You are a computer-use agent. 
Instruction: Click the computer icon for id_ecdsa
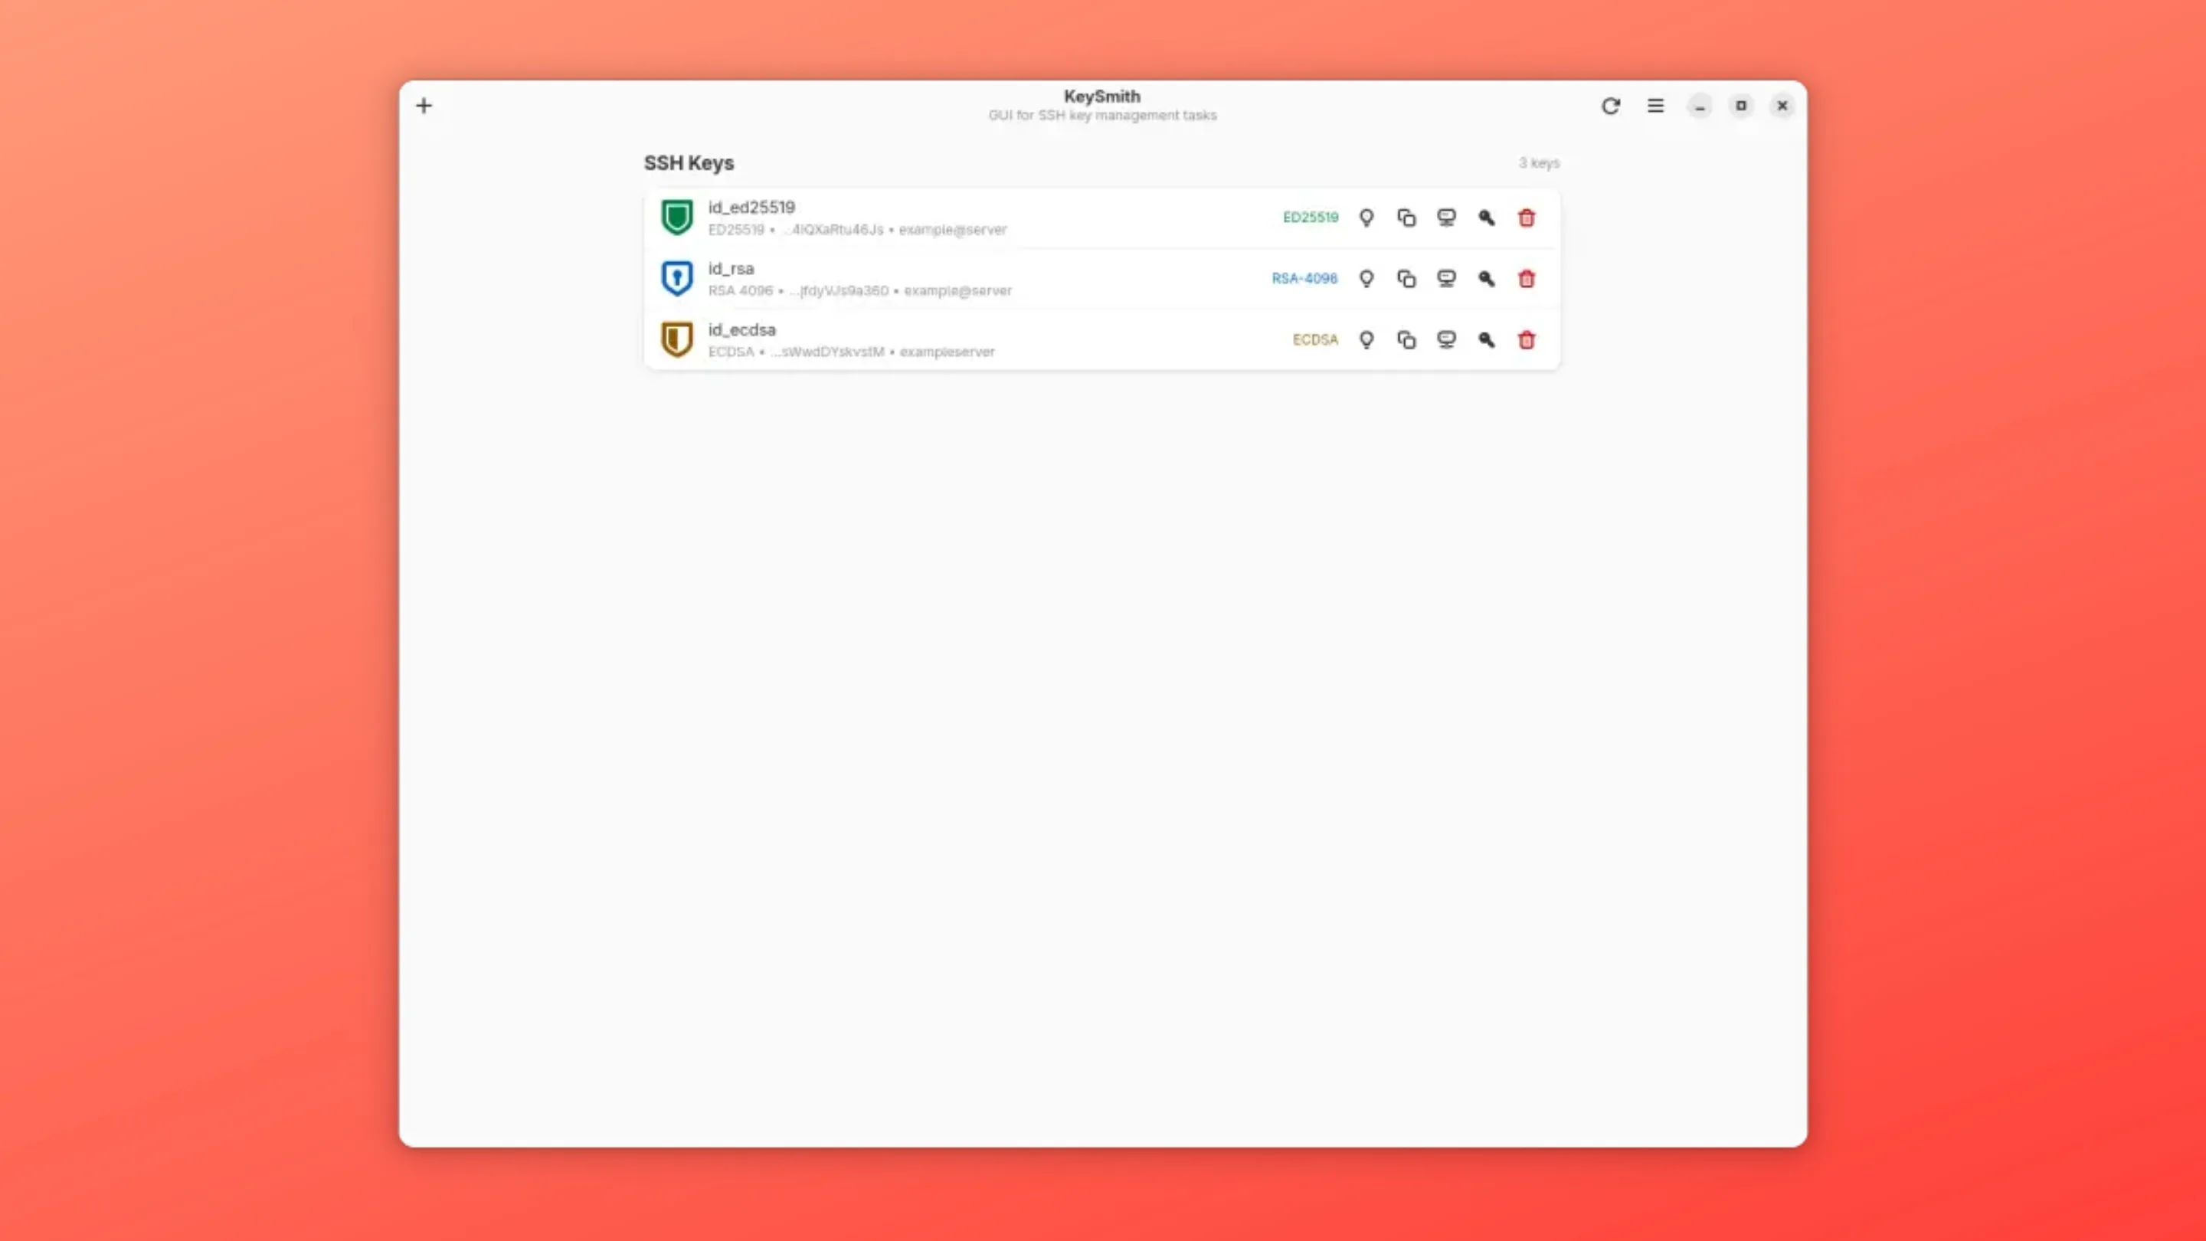tap(1446, 339)
